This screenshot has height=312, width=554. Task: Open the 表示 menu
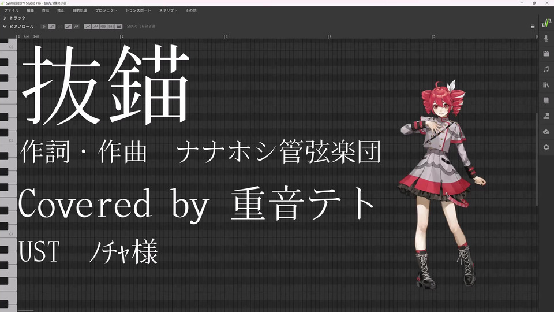(x=46, y=10)
